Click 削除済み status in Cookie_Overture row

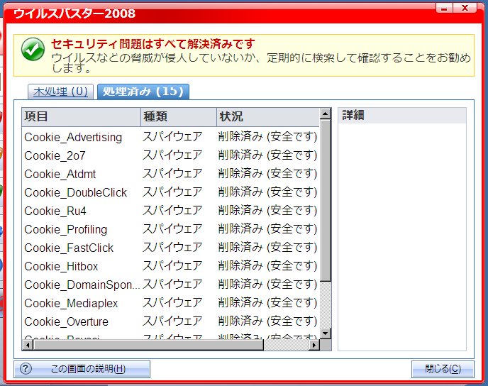[x=267, y=321]
